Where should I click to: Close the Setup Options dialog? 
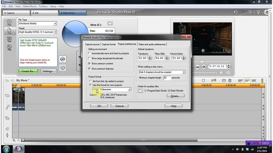186,37
